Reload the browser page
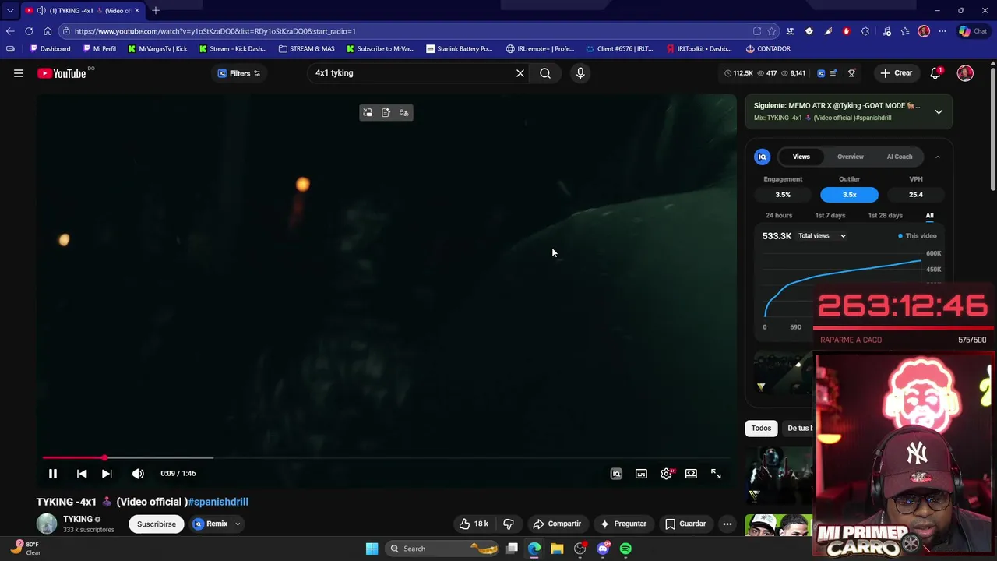 coord(29,31)
